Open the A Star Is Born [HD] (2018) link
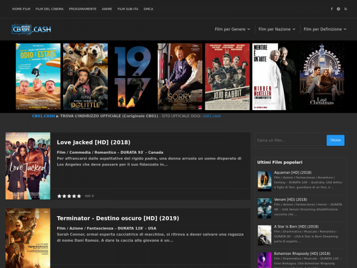 pyautogui.click(x=296, y=226)
